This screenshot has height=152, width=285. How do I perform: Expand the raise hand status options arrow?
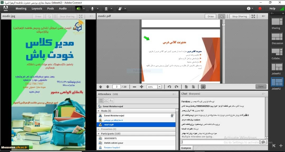coord(125,8)
